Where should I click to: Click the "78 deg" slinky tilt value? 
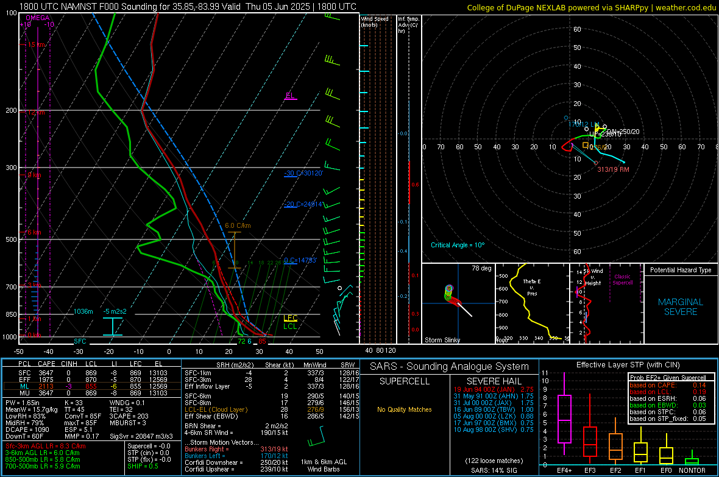click(x=481, y=268)
